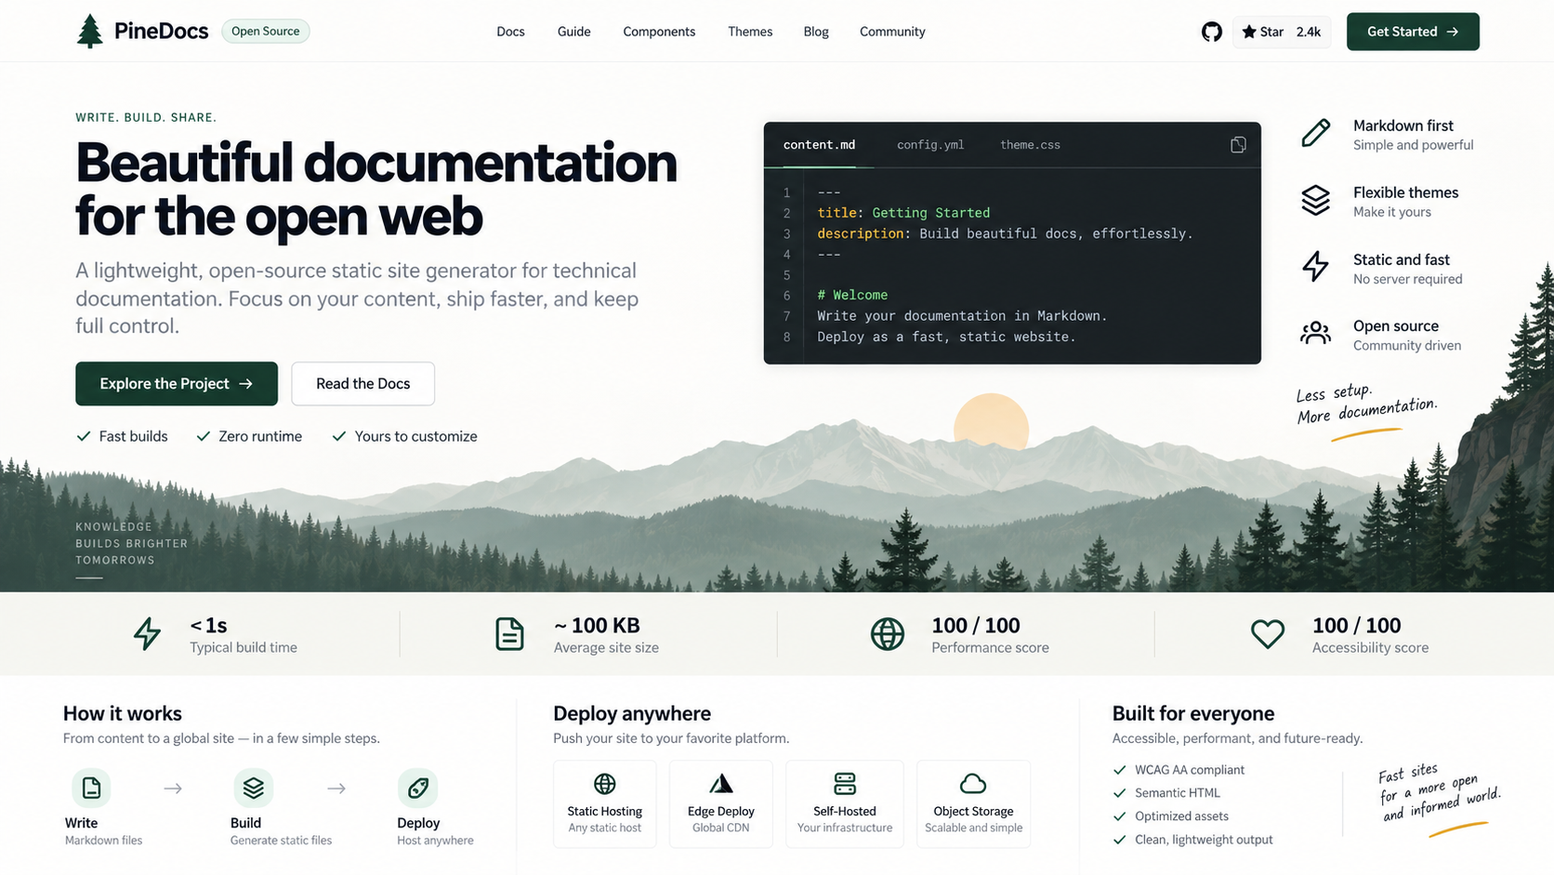Select the Self-Hosted card
This screenshot has width=1554, height=875.
[845, 804]
